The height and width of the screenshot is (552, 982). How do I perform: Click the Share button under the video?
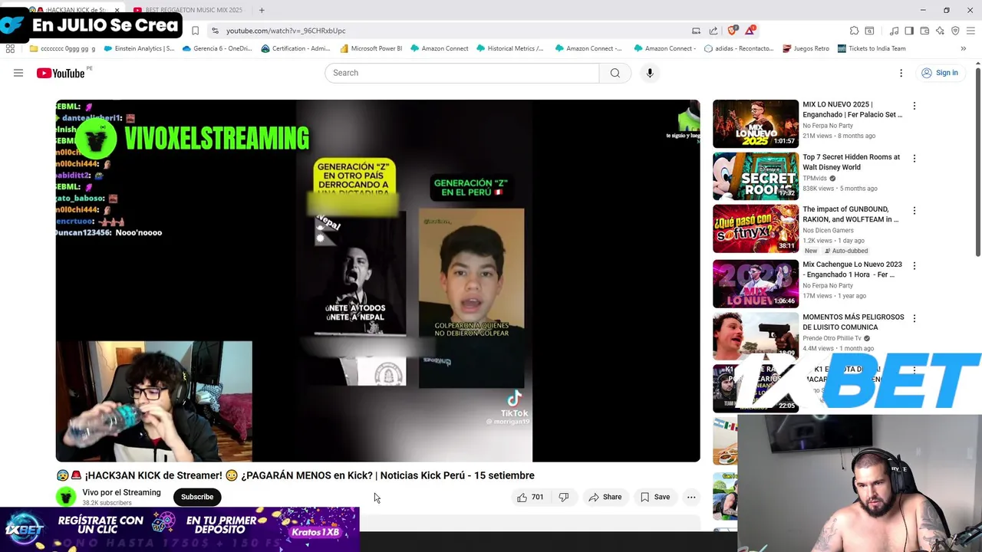(x=605, y=497)
